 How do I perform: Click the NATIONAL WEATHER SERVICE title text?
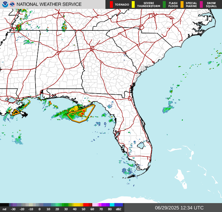49,4
